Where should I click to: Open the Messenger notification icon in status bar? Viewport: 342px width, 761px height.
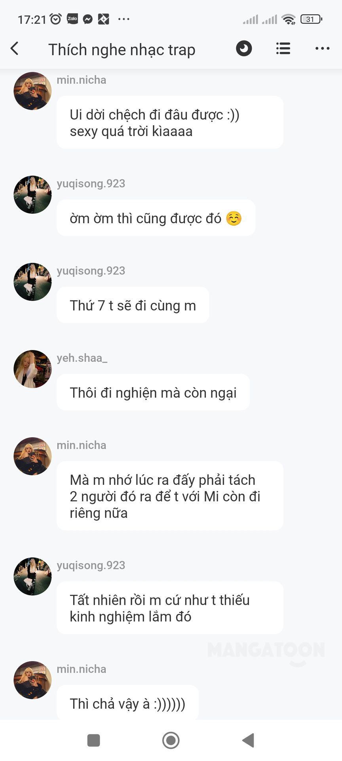[88, 19]
